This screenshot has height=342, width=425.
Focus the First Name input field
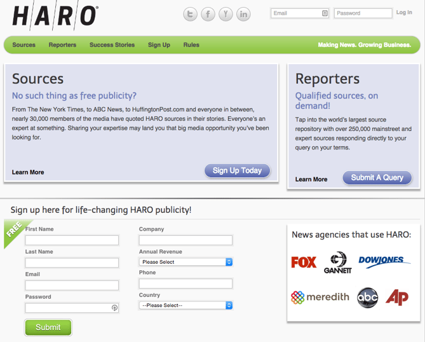(x=72, y=240)
